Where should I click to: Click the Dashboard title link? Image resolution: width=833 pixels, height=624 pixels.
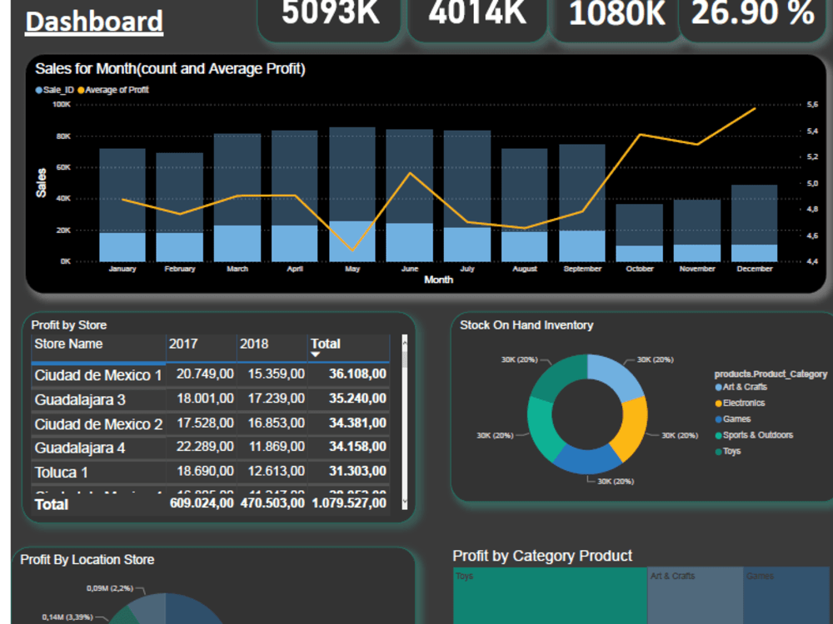(93, 21)
